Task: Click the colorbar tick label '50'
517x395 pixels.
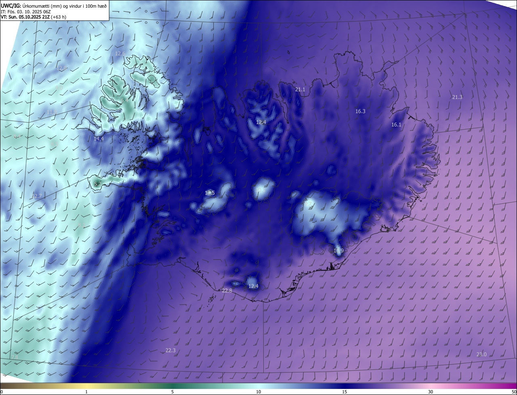Action: [x=514, y=392]
